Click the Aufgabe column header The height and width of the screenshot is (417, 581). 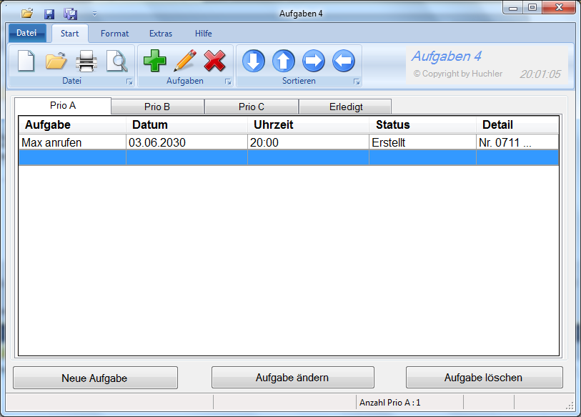click(72, 124)
